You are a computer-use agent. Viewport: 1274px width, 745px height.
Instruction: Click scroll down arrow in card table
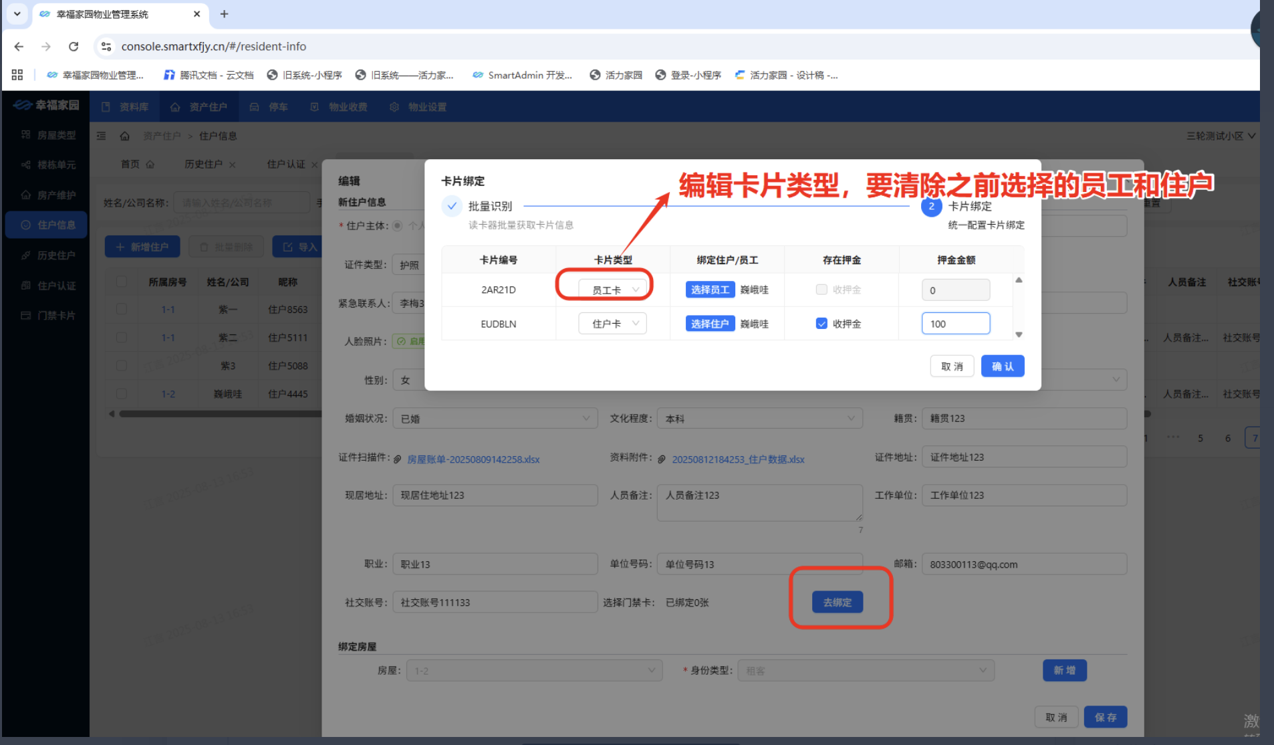1019,334
